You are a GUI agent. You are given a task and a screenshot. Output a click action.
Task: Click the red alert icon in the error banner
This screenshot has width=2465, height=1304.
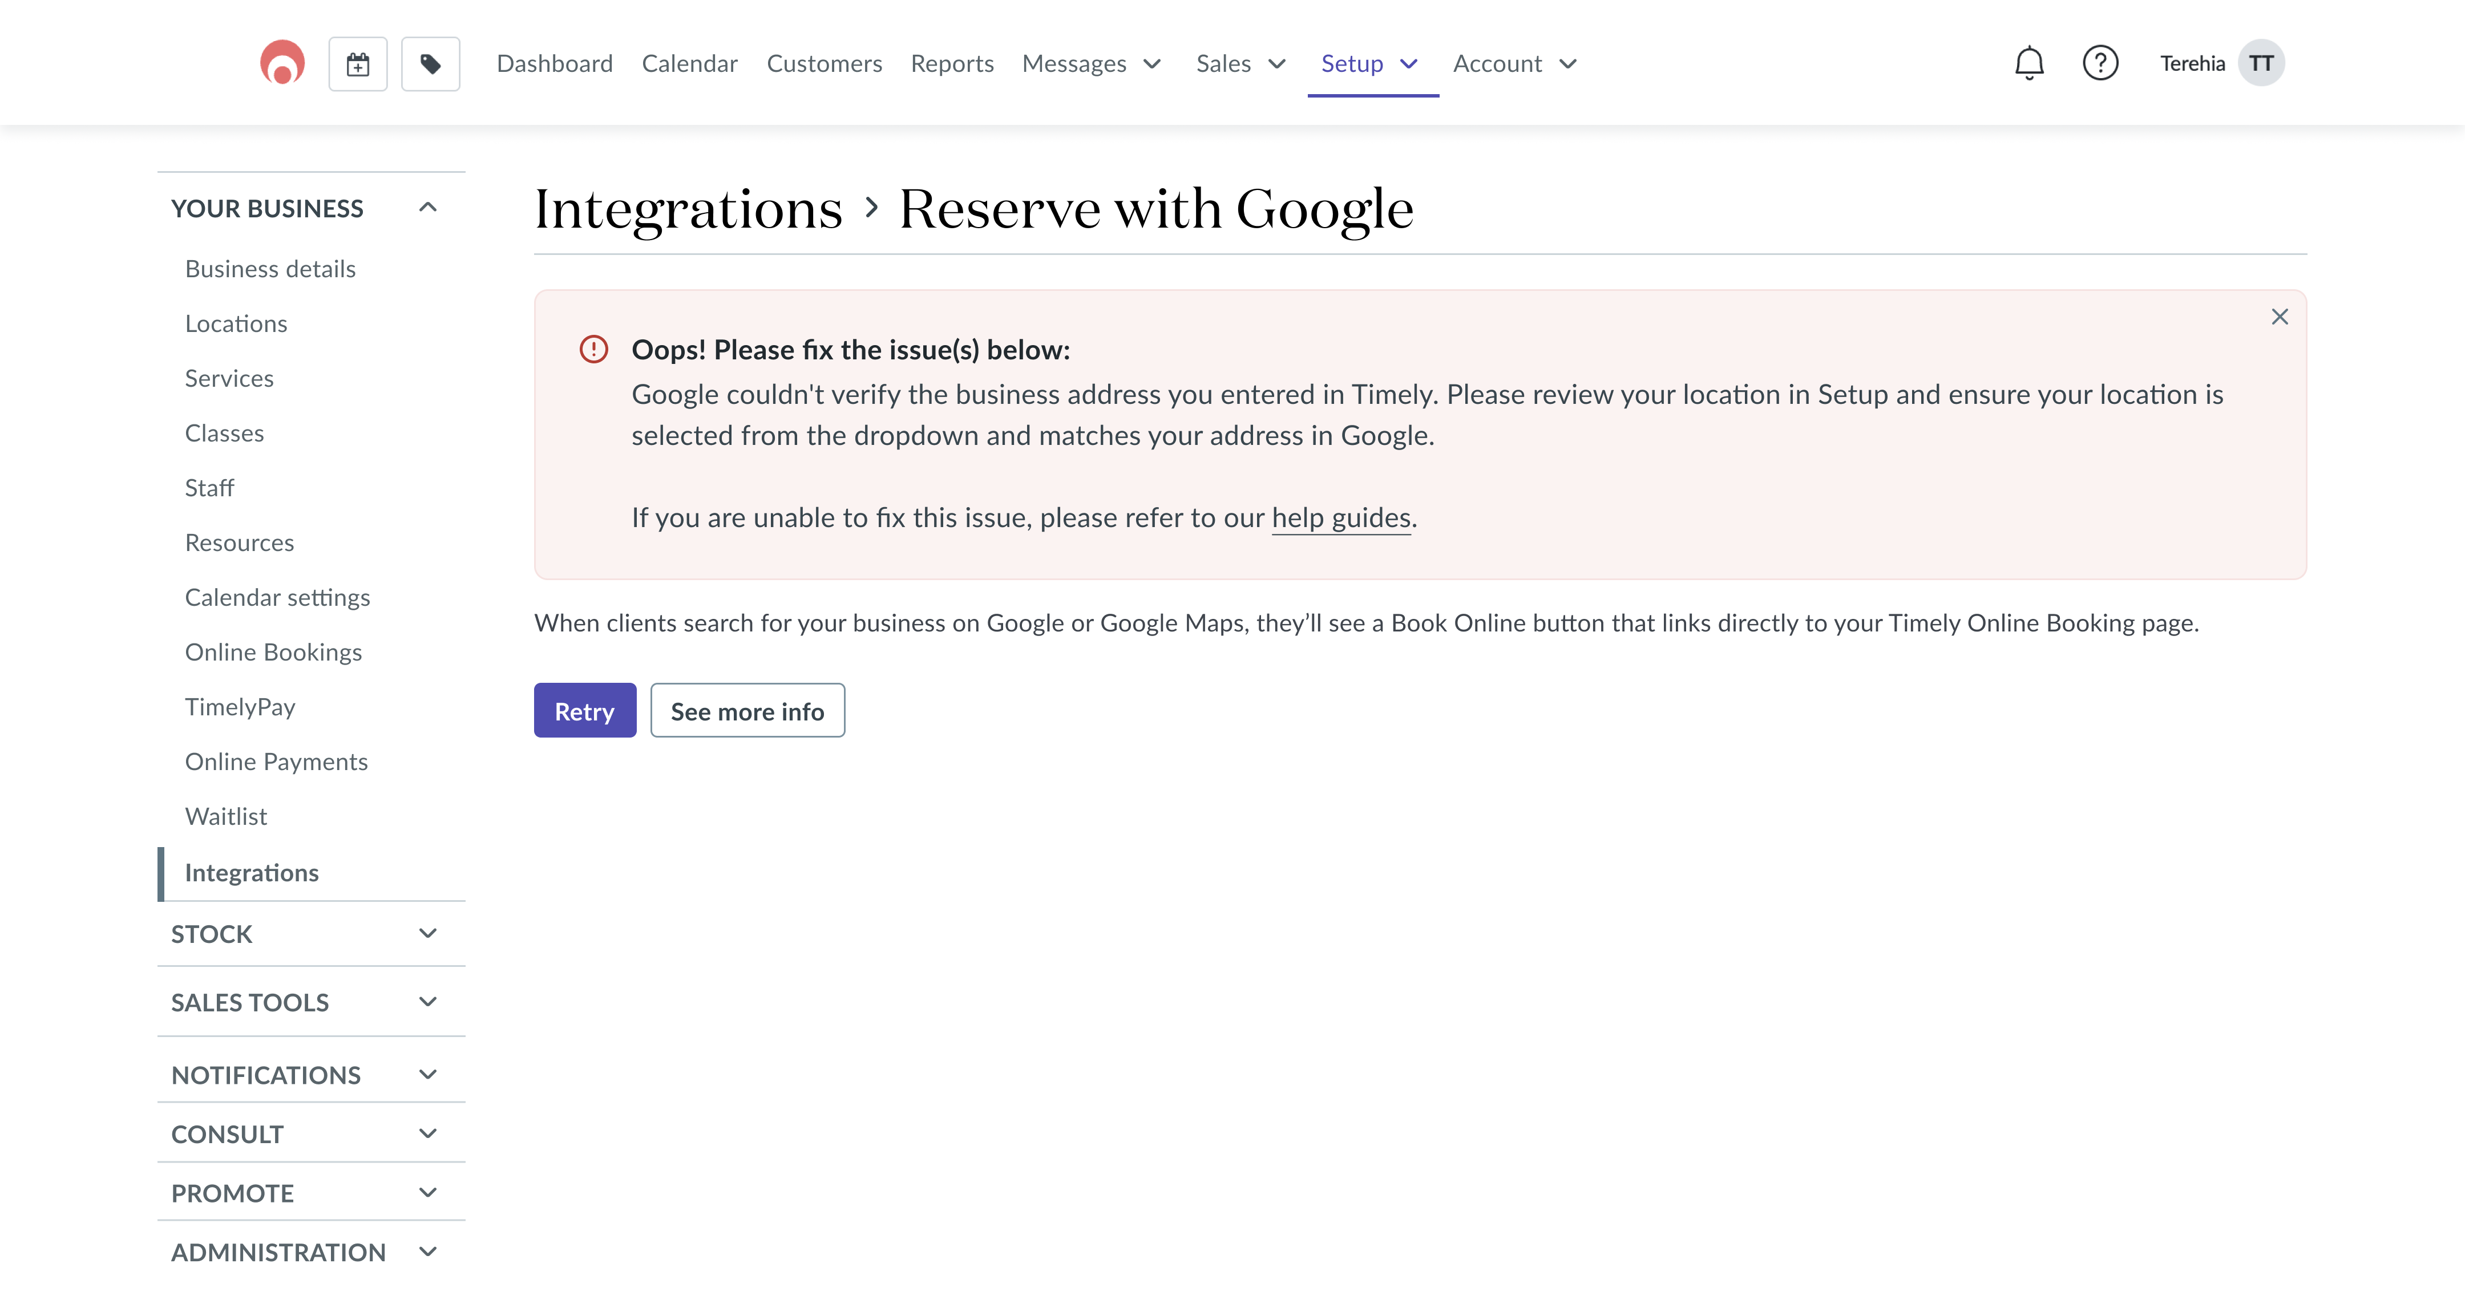click(x=595, y=350)
